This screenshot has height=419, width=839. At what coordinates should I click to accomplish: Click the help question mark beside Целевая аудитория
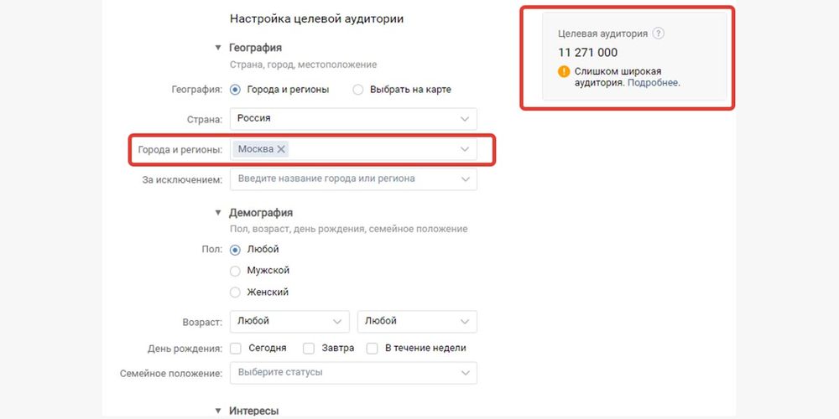click(659, 34)
